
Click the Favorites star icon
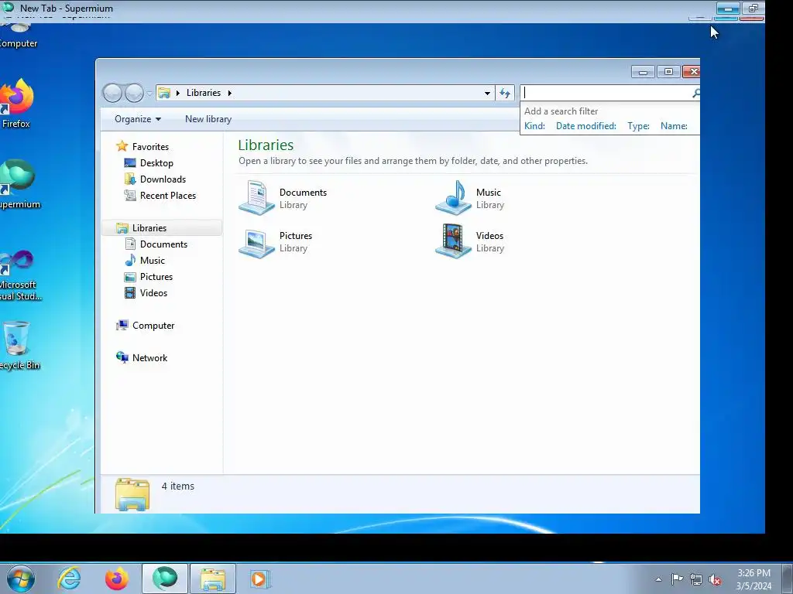click(x=122, y=146)
